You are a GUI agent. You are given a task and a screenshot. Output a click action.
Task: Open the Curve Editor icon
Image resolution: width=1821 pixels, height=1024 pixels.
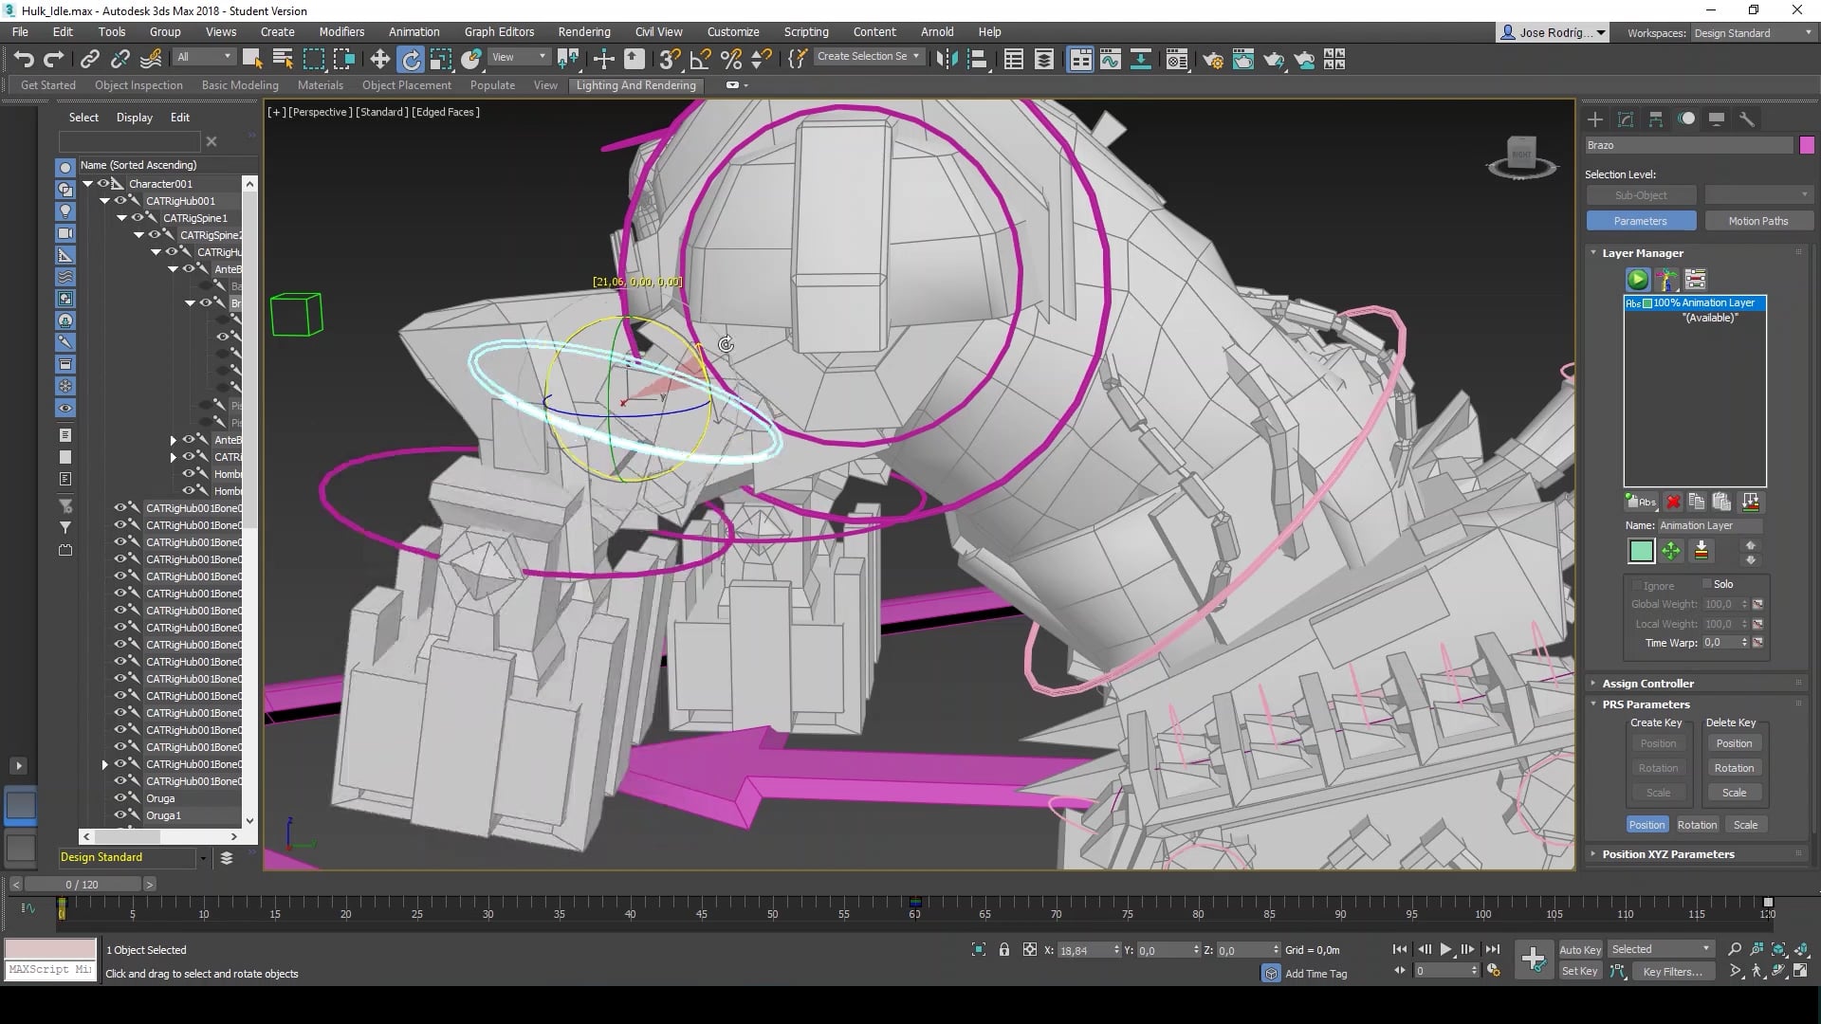pyautogui.click(x=1110, y=60)
